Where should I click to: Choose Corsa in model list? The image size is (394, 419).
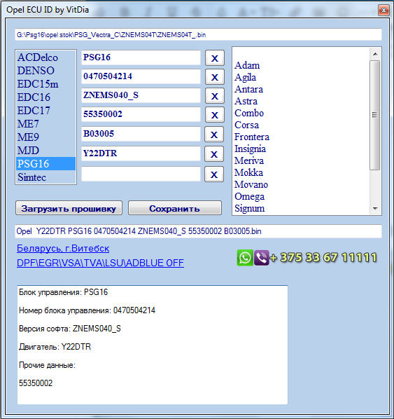pos(246,125)
